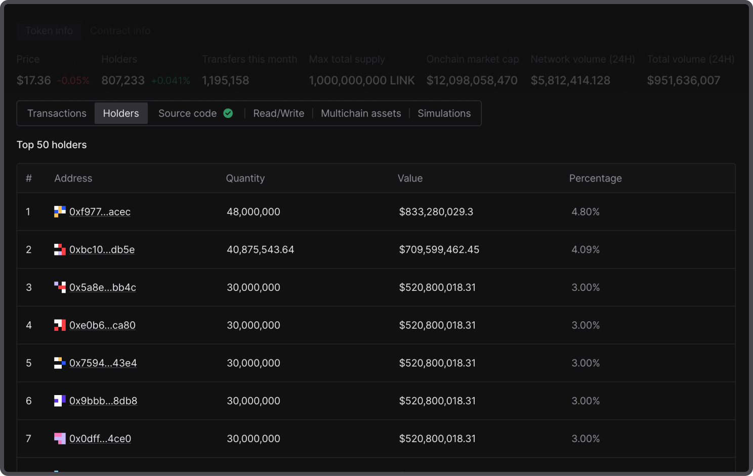Switch to the Contract info tab
Image resolution: width=753 pixels, height=476 pixels.
click(x=120, y=31)
